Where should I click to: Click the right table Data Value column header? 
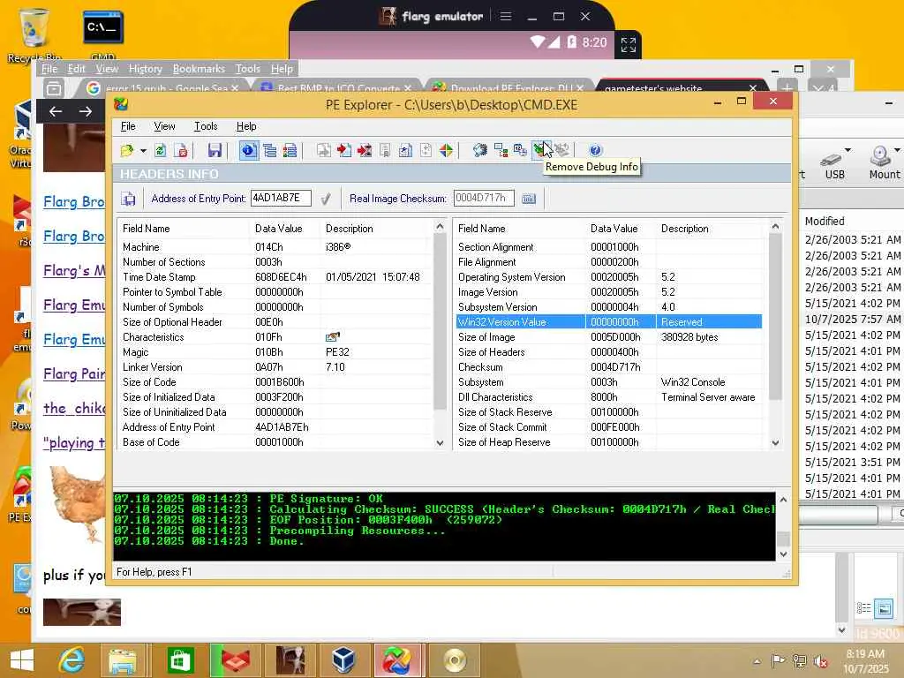coord(621,229)
